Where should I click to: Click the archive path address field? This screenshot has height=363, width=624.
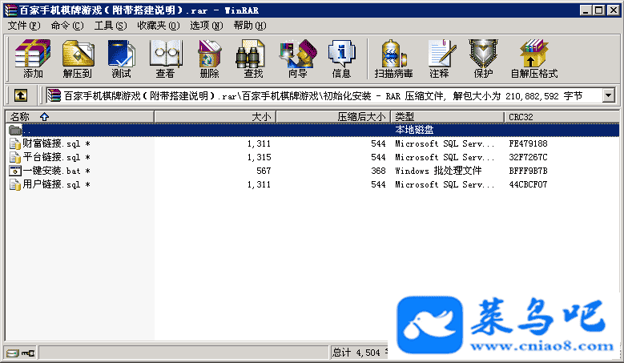pyautogui.click(x=324, y=95)
